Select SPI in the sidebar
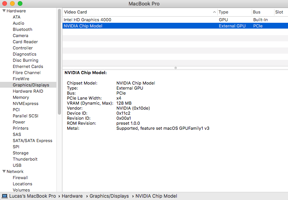This screenshot has width=288, height=200. coord(16,147)
